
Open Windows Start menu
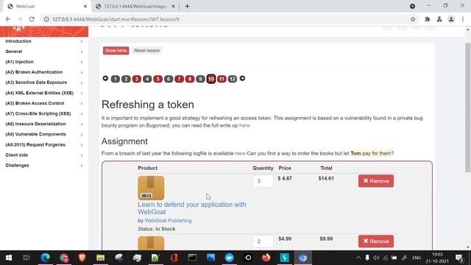click(x=9, y=258)
